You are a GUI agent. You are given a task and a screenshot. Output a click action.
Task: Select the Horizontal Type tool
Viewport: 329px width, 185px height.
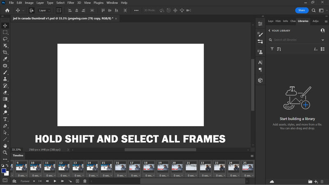pos(5,119)
